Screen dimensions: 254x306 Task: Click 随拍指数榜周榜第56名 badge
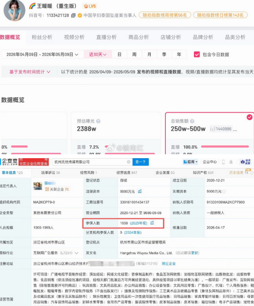point(165,15)
